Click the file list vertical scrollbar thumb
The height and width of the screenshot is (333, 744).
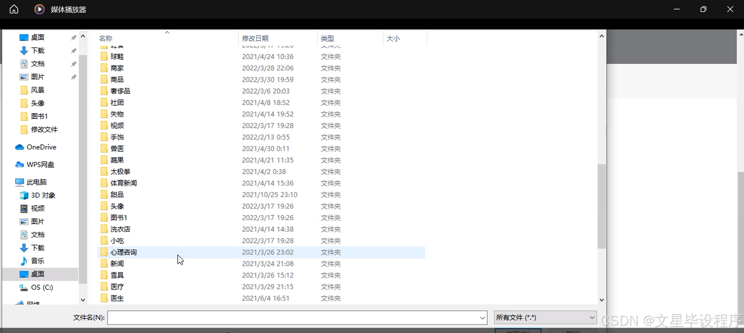point(601,206)
